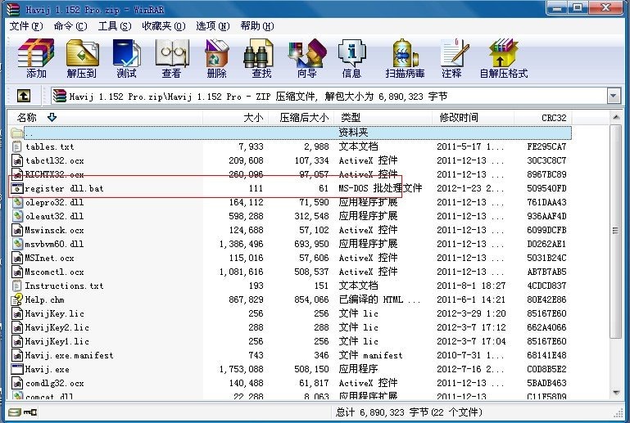Open the 帮助(H) menu
The width and height of the screenshot is (630, 423).
click(x=257, y=26)
